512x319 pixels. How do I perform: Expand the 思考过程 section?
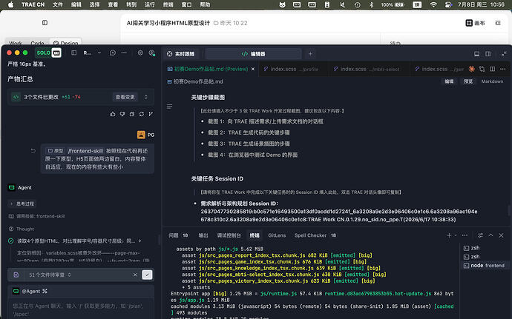coord(22,204)
